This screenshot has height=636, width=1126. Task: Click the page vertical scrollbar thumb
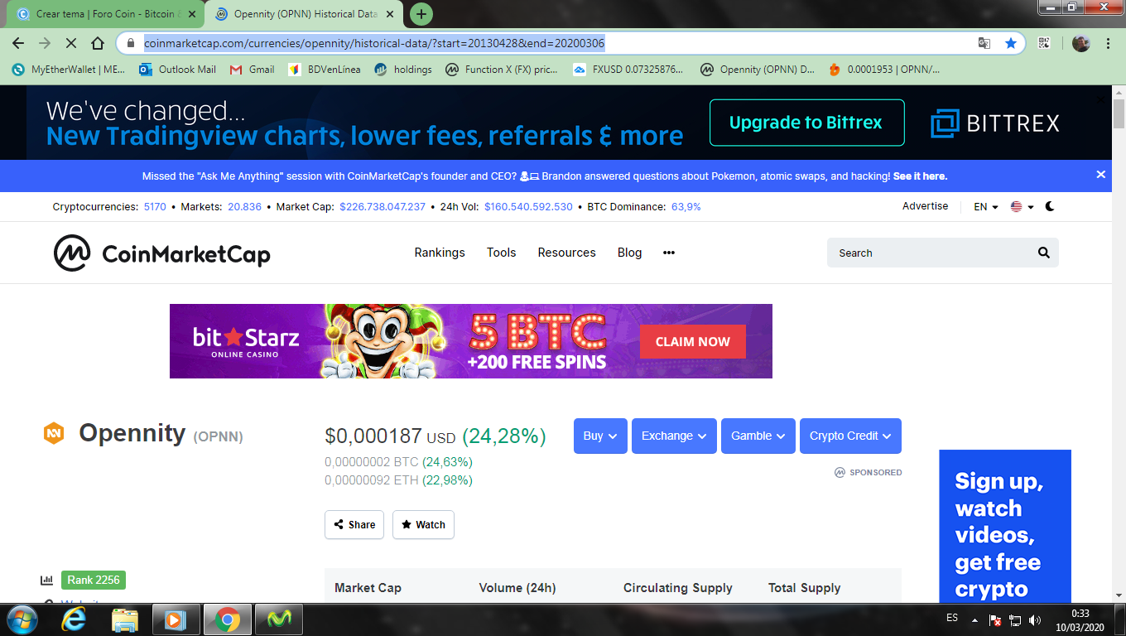[x=1119, y=113]
